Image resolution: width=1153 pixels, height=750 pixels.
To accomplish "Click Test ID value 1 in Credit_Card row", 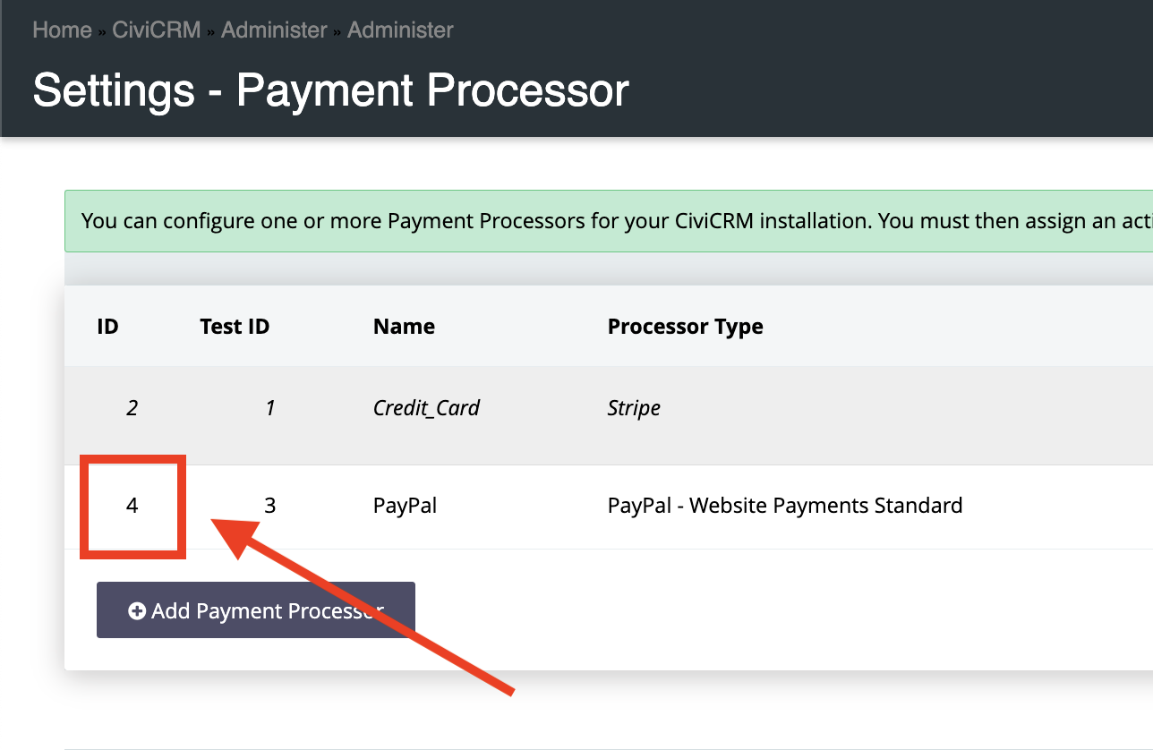I will pyautogui.click(x=269, y=408).
